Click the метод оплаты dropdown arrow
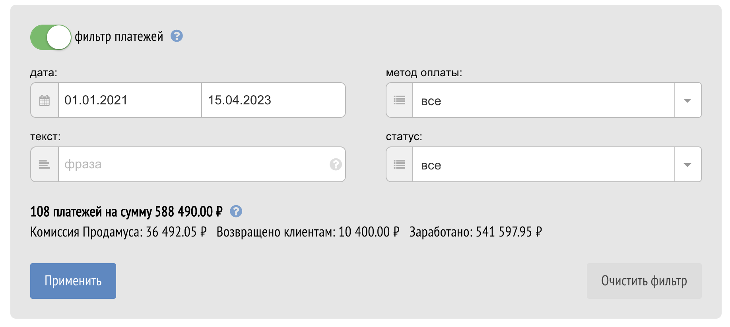This screenshot has width=730, height=327. click(687, 100)
